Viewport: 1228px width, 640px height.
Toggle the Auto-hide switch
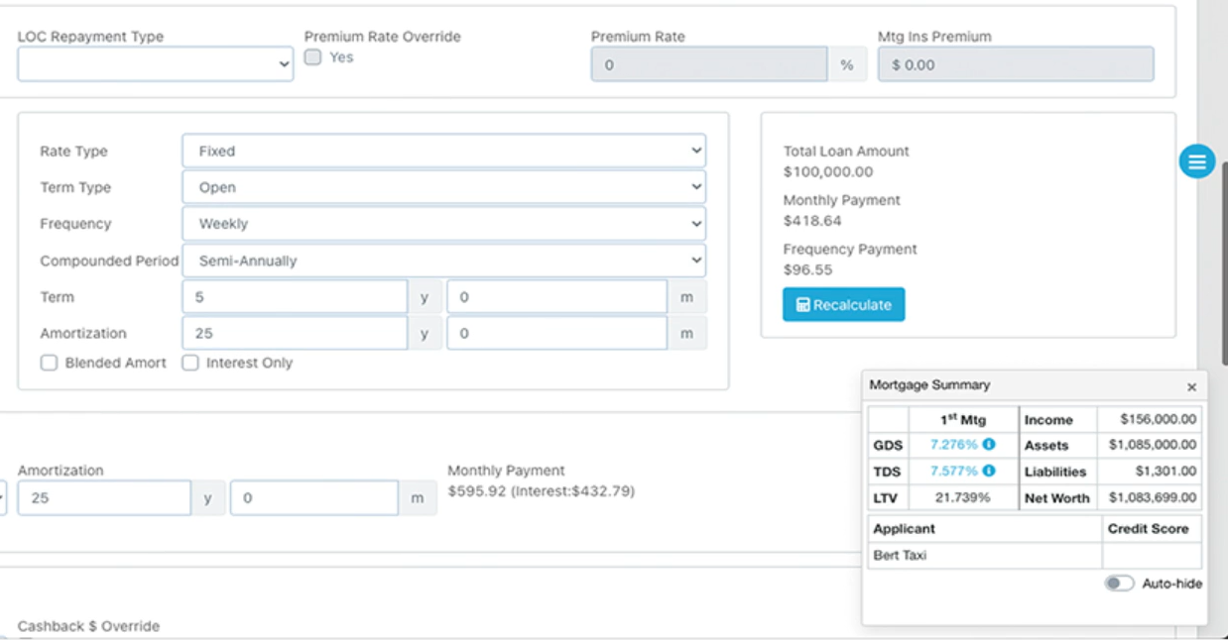[x=1119, y=584]
